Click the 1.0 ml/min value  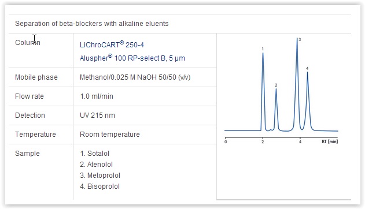[x=97, y=96]
